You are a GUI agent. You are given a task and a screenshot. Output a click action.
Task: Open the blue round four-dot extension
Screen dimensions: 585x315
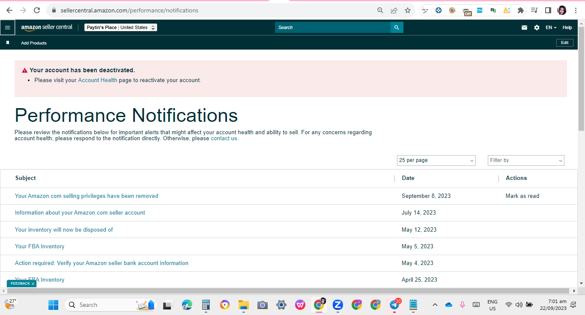pos(439,10)
